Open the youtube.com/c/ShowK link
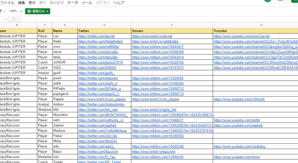 coord(239,99)
